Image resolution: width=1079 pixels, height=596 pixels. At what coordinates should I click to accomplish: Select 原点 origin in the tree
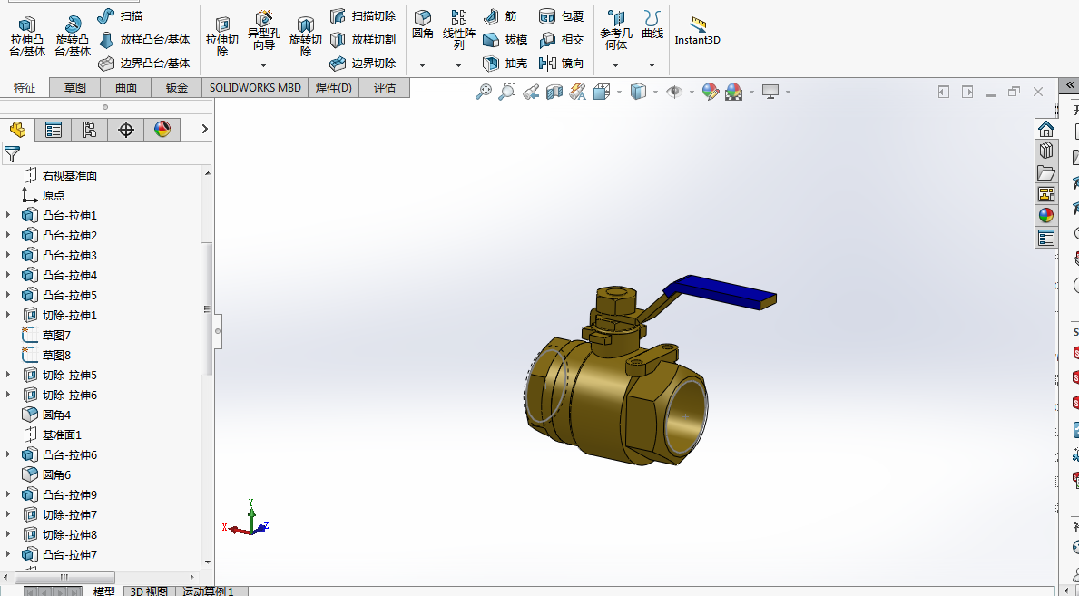pyautogui.click(x=54, y=195)
